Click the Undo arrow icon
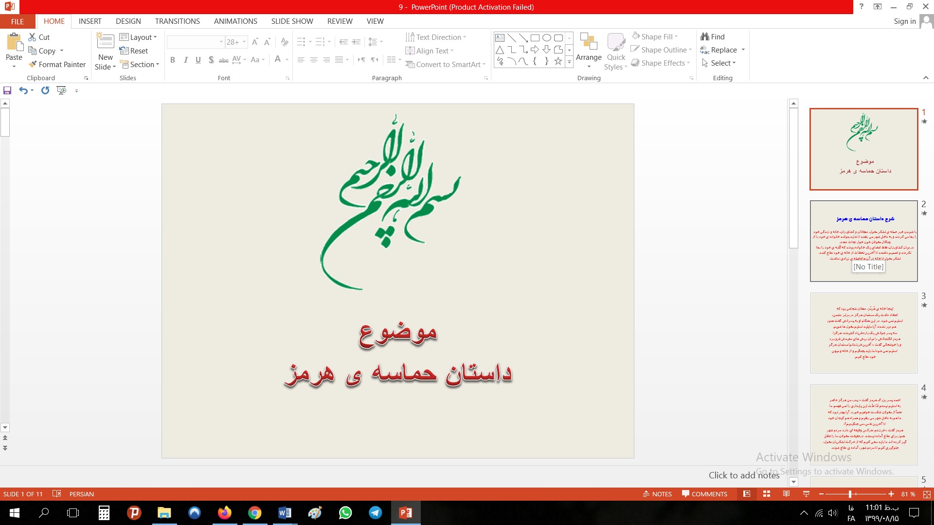Screen dimensions: 934x525 [23, 90]
